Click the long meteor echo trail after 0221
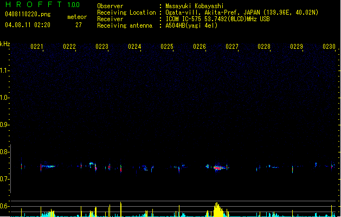The image size is (341, 217). [48, 167]
